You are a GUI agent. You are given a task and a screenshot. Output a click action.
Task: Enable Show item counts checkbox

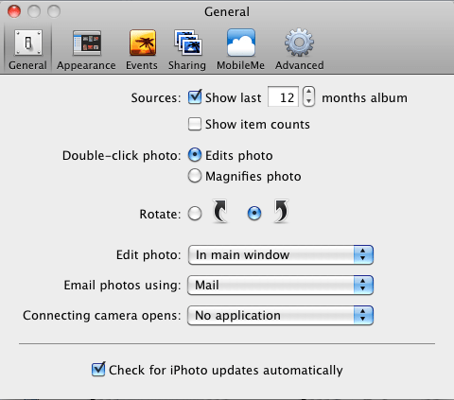tap(195, 124)
